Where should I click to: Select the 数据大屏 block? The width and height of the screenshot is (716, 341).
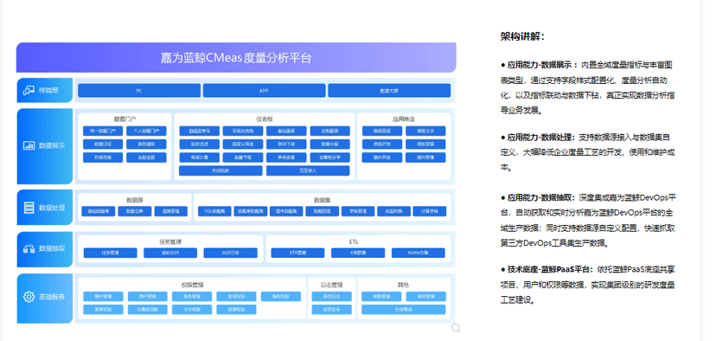click(x=389, y=91)
